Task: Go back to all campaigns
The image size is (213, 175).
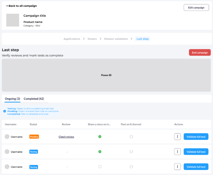Action: [x=21, y=6]
